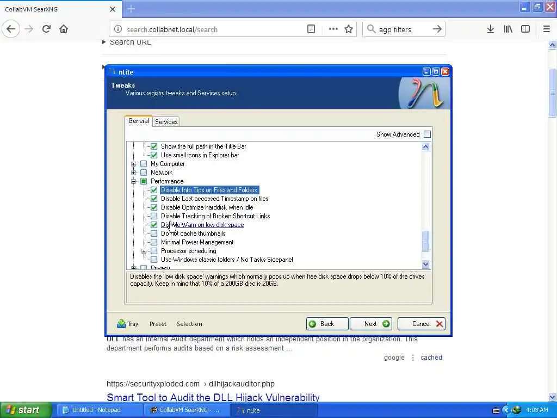Click the system clock showing 4:03 AM

(x=537, y=410)
